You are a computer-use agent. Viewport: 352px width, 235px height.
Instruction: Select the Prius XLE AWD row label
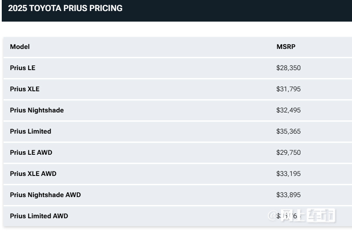(x=33, y=174)
